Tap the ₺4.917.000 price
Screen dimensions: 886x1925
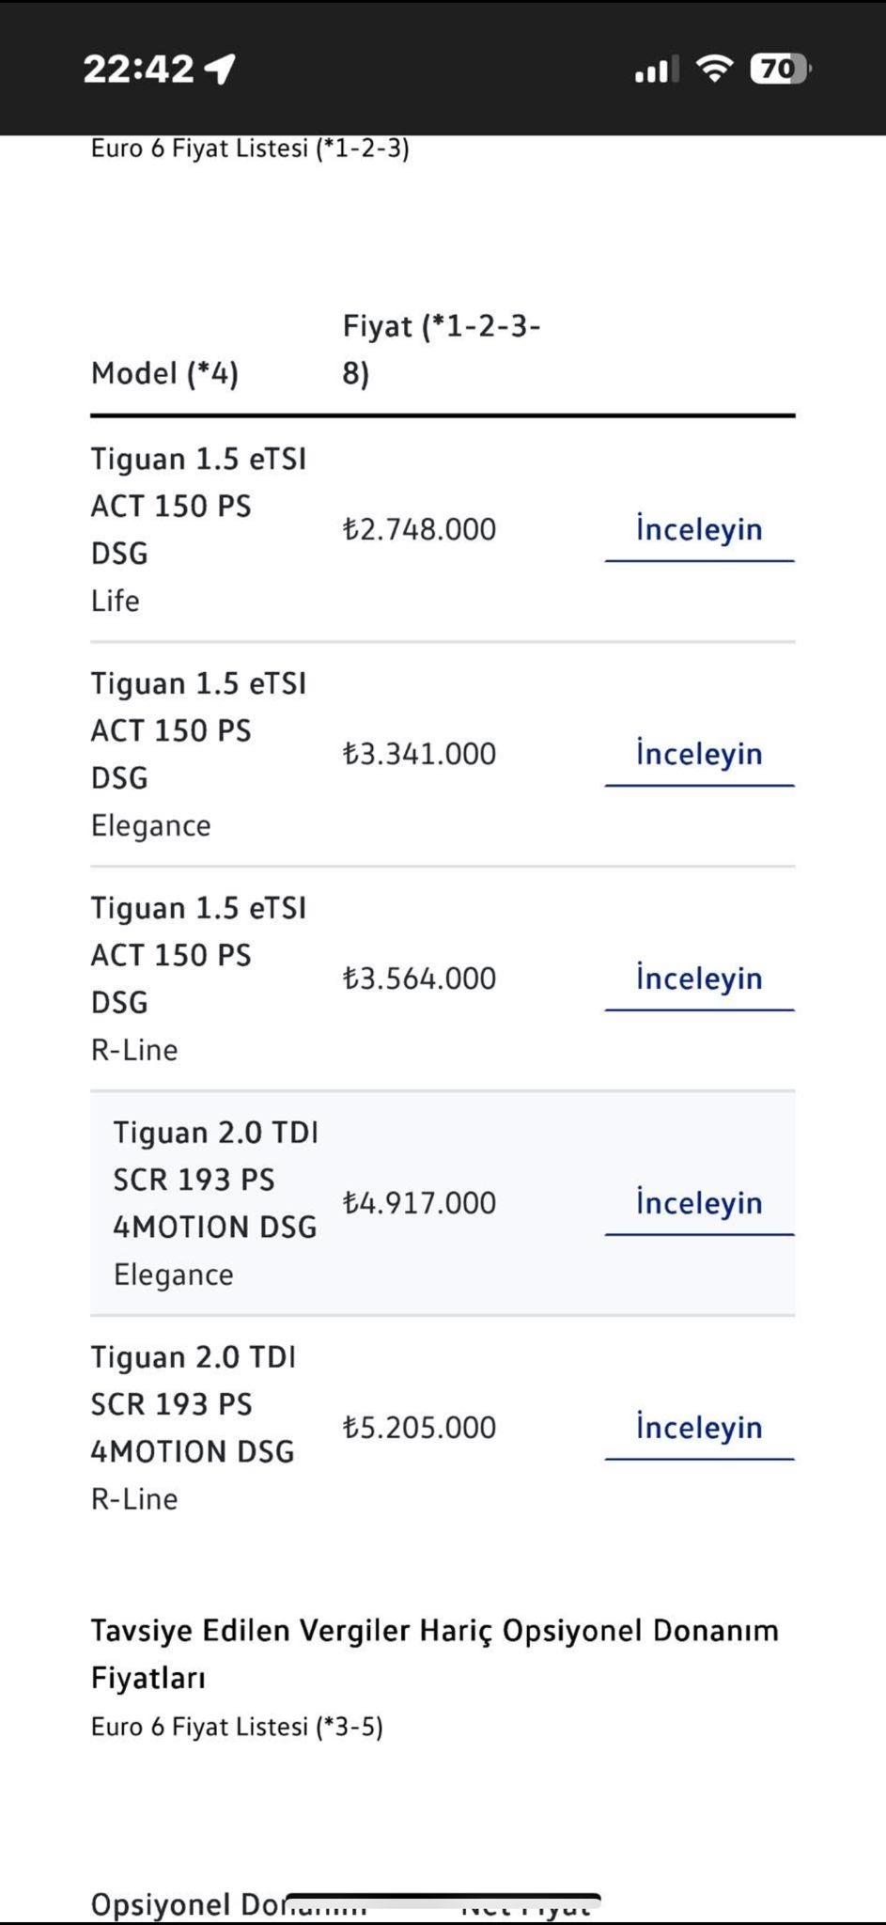[419, 1203]
